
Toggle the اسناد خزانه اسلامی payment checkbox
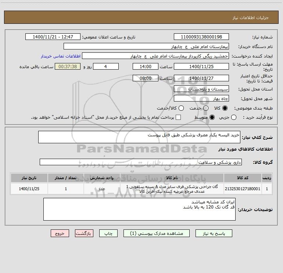point(178,117)
